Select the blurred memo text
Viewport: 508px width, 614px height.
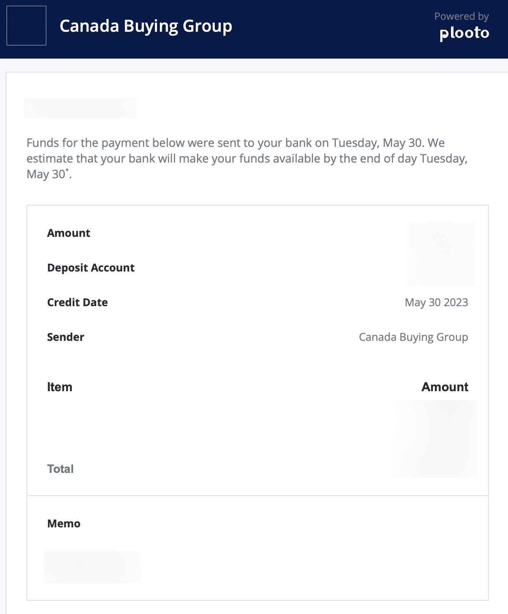tap(92, 567)
